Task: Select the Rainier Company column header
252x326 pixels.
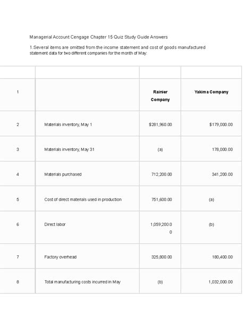Action: [160, 96]
